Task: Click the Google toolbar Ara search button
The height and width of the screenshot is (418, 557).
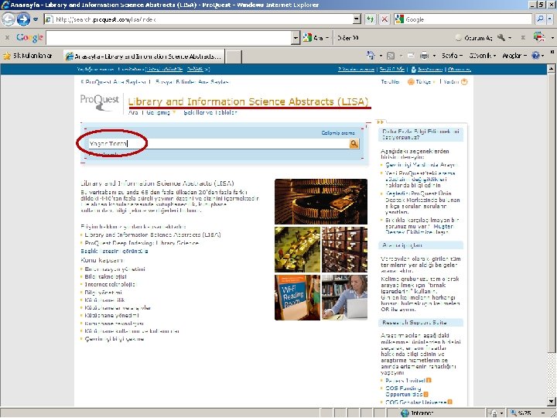Action: (313, 38)
